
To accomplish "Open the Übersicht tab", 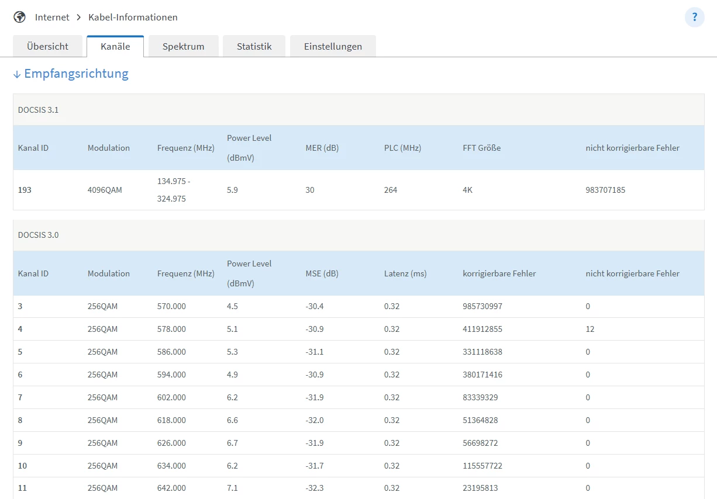I will (x=47, y=46).
